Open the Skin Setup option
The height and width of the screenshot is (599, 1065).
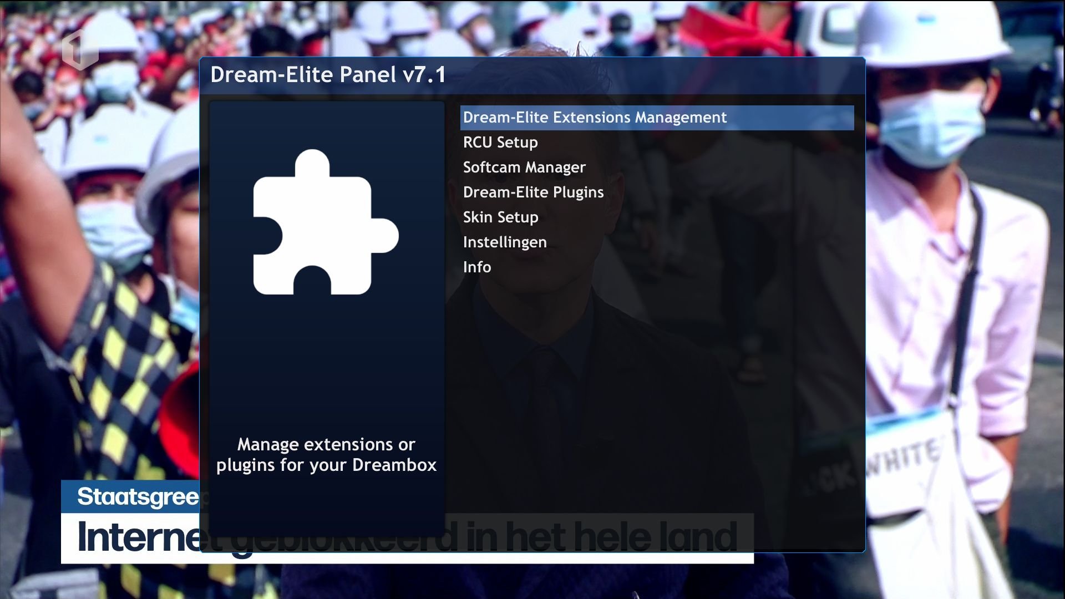pyautogui.click(x=500, y=217)
